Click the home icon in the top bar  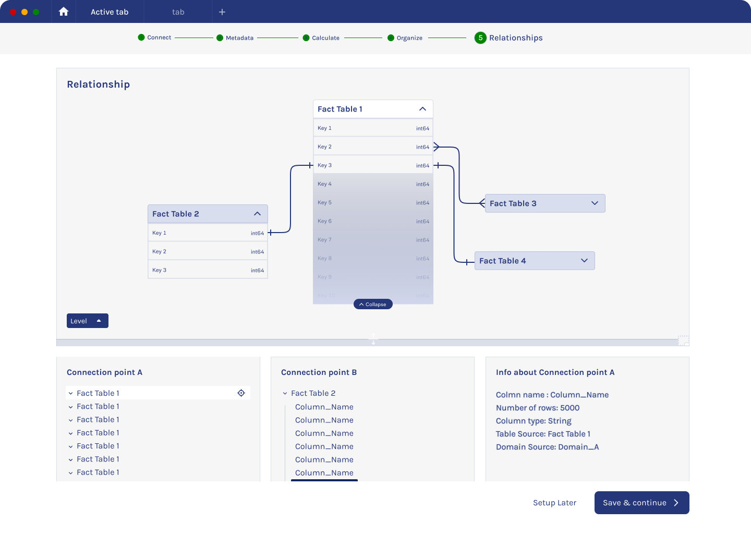(64, 11)
